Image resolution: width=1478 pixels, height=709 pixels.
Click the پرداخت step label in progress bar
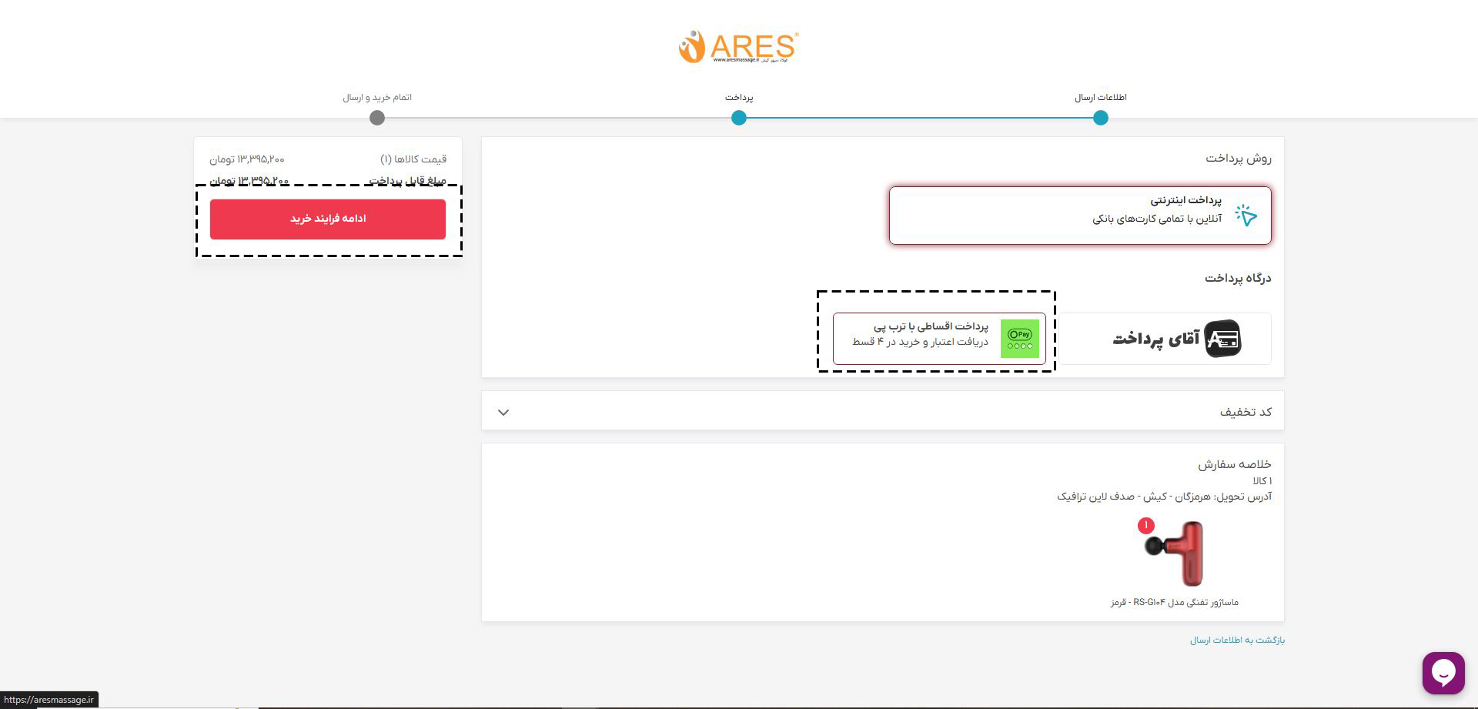(x=738, y=98)
